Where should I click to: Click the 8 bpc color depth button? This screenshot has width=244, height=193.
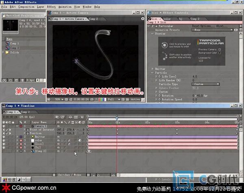point(30,80)
